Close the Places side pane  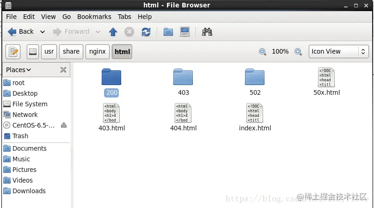pos(63,70)
